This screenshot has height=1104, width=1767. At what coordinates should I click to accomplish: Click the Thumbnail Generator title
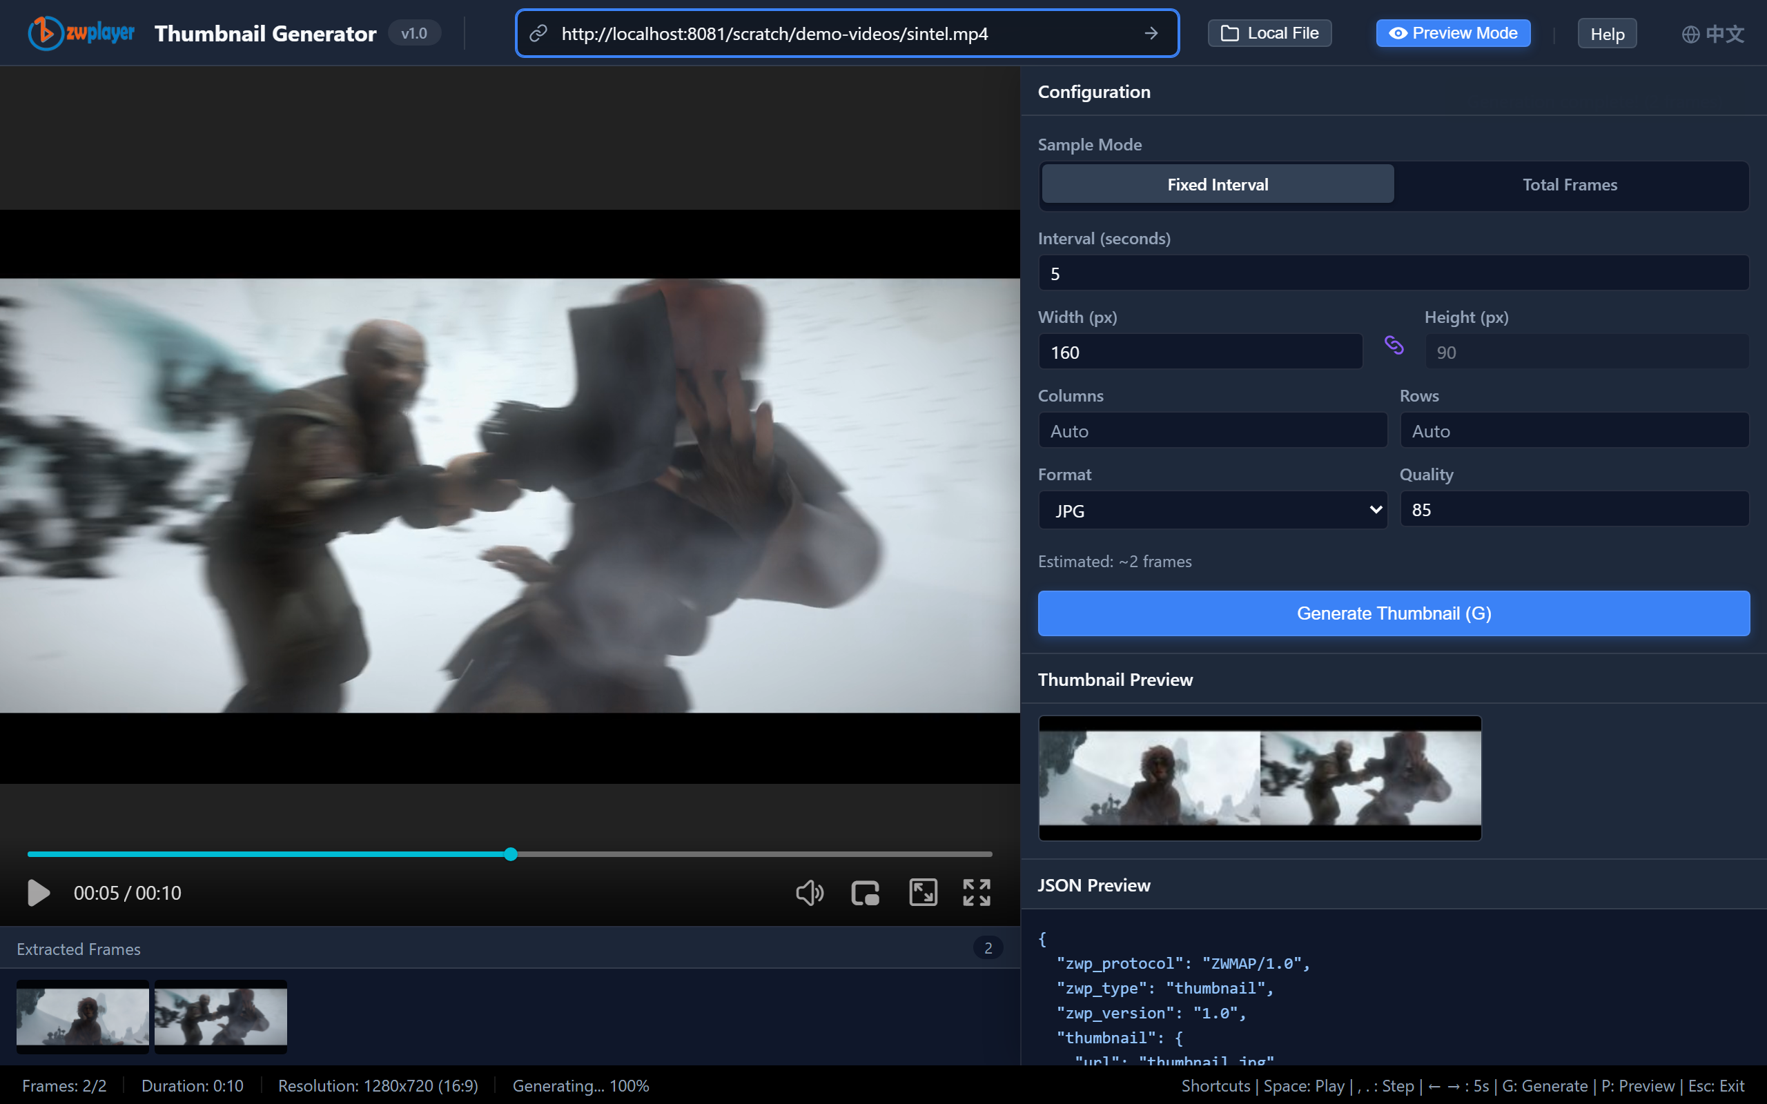click(x=266, y=34)
